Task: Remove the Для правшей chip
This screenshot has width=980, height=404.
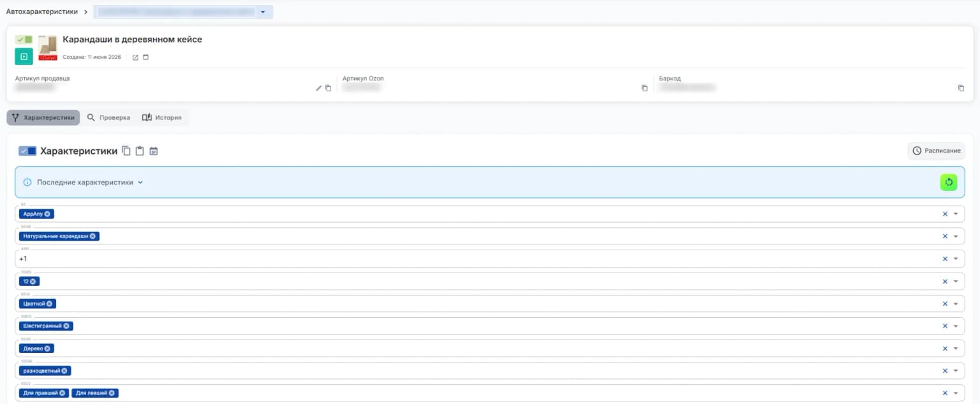Action: click(62, 393)
